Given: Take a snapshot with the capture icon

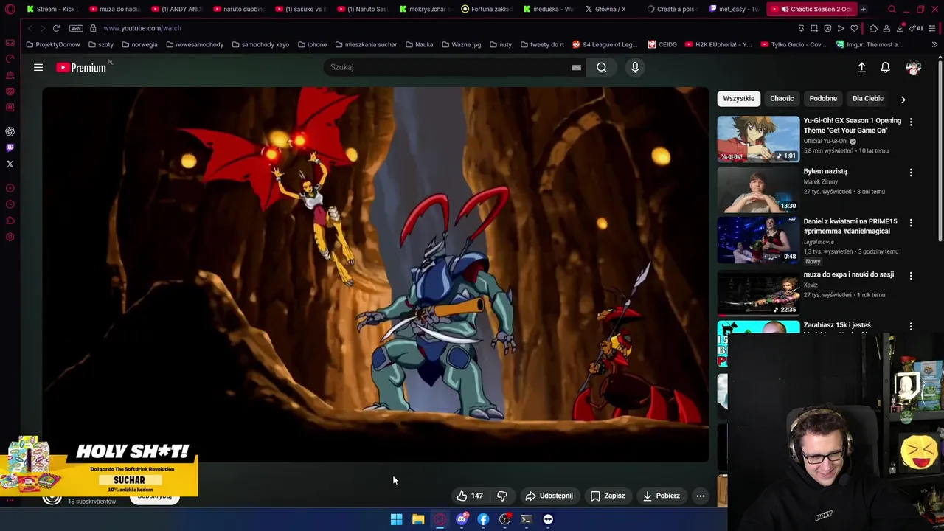Looking at the screenshot, I should coord(814,28).
